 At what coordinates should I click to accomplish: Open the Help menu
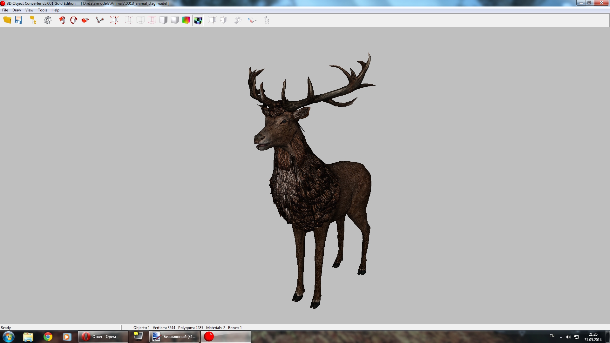[55, 10]
